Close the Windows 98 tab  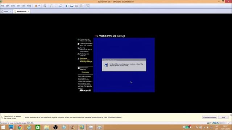[28, 12]
